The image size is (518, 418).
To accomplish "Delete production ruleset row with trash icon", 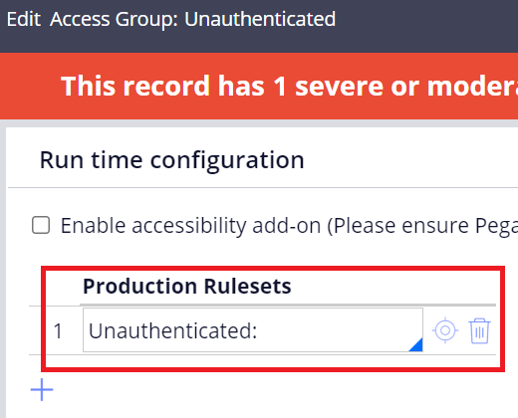I will tap(479, 330).
